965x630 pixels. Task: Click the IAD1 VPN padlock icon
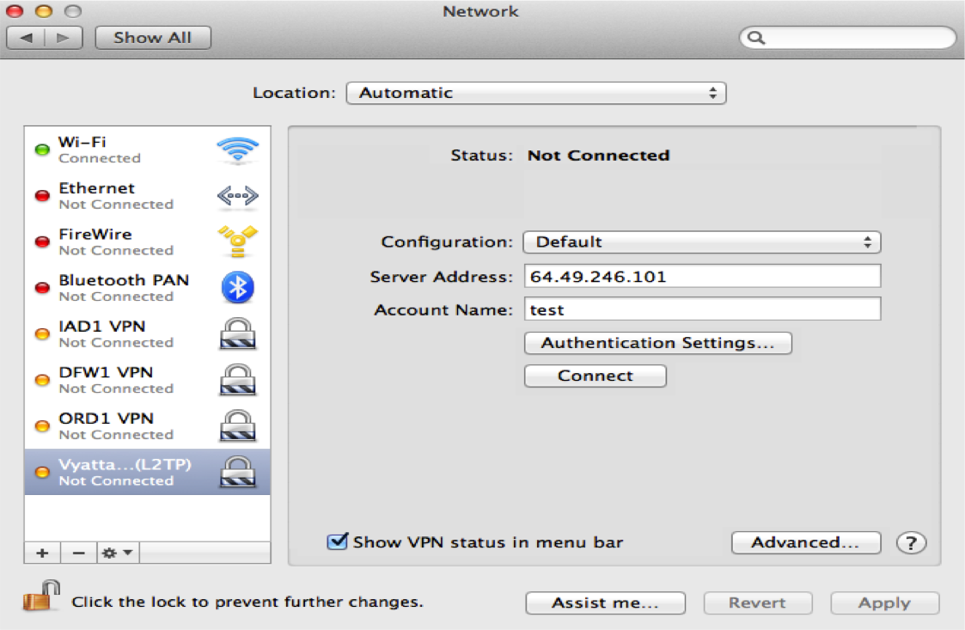[237, 333]
